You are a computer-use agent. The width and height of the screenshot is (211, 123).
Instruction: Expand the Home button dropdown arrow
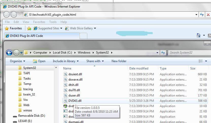coord(204,35)
